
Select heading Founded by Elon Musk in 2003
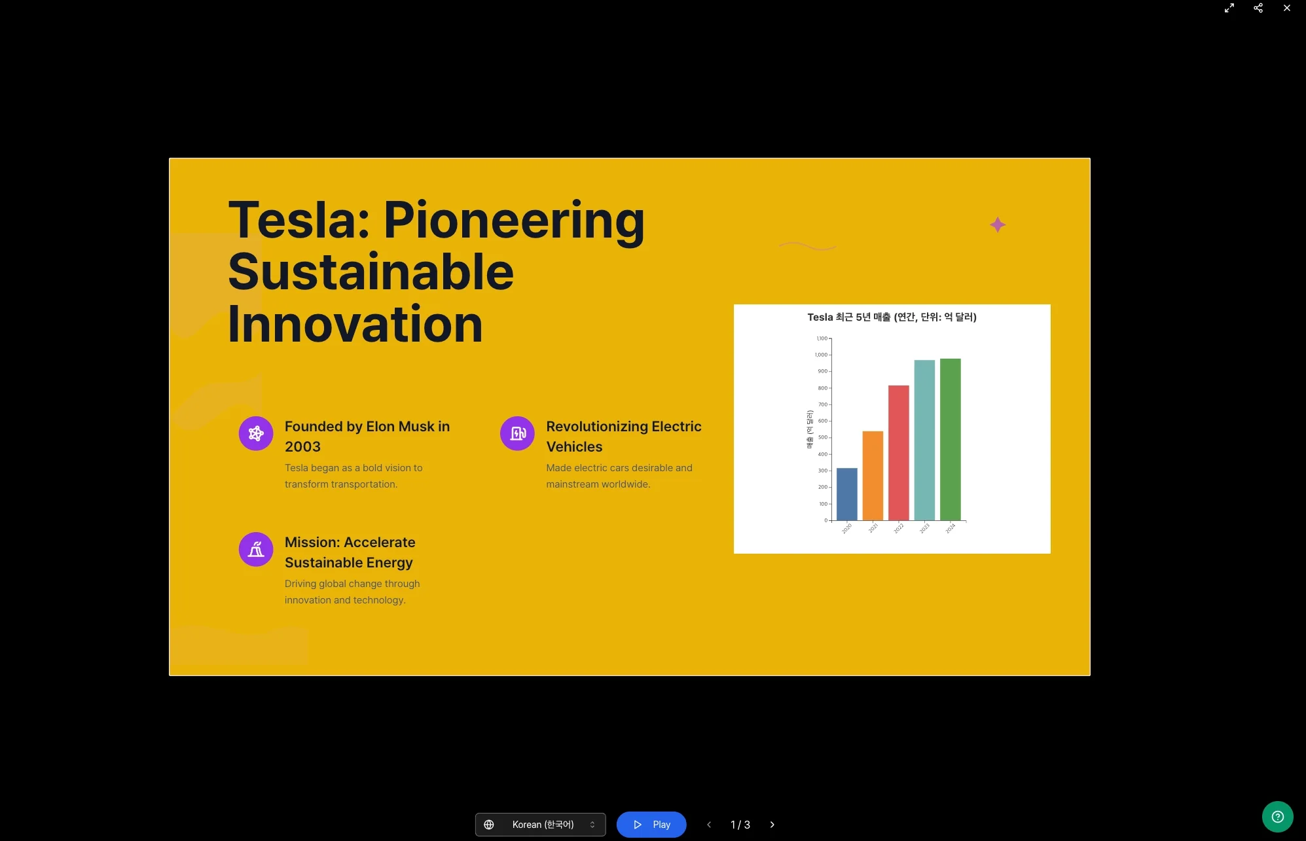point(367,437)
